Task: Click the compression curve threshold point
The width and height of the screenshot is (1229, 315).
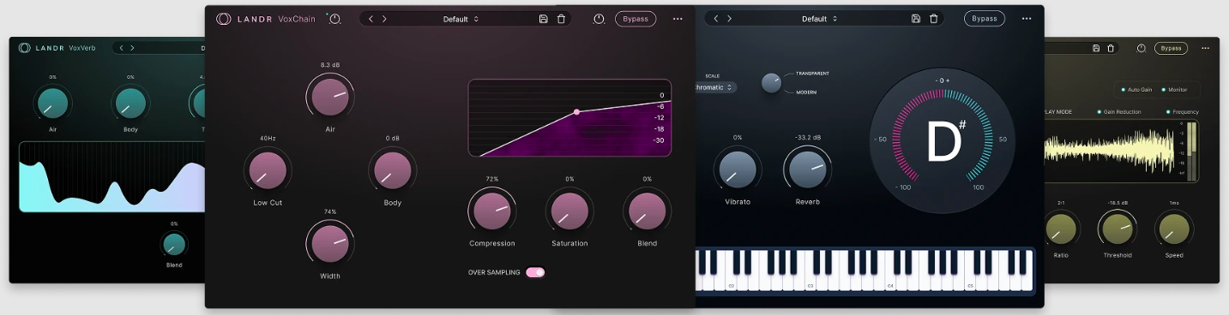Action: click(577, 112)
